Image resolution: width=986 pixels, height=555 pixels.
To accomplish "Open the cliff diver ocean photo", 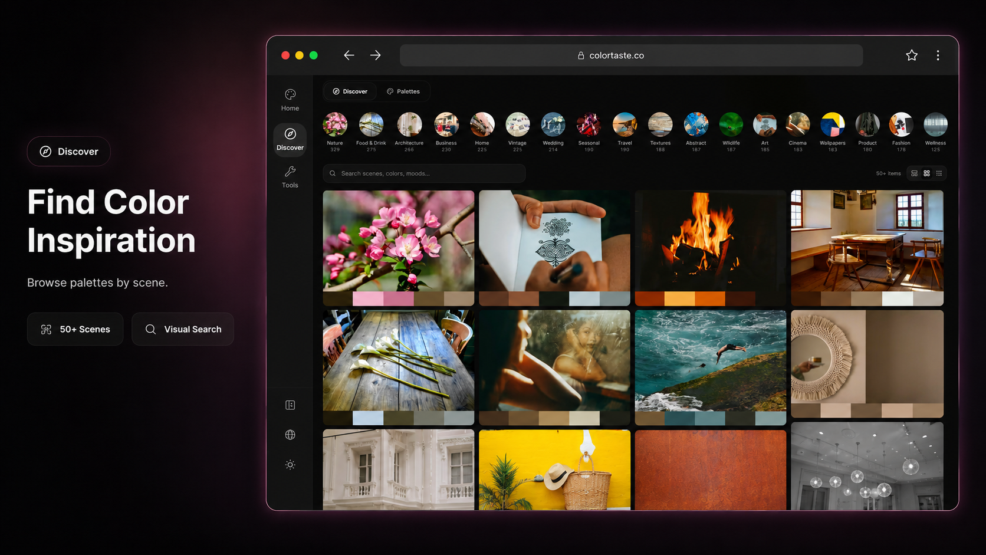I will pos(711,360).
